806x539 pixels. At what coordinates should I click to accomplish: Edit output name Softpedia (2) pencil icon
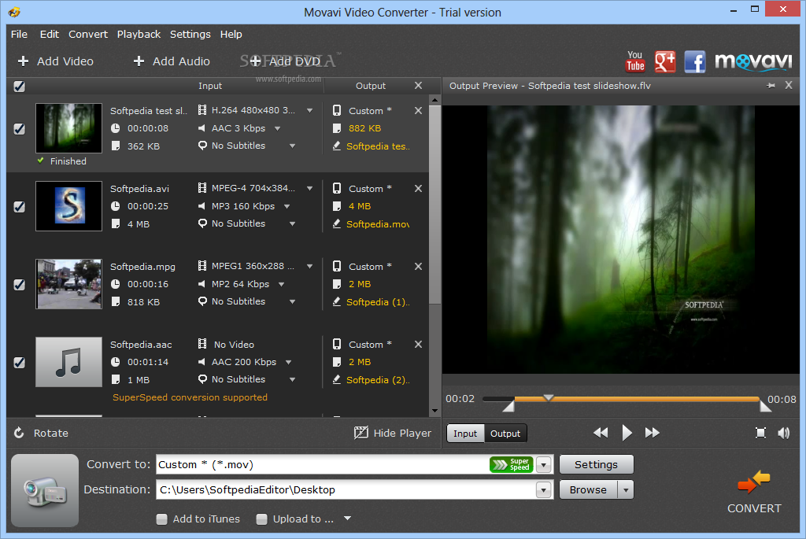click(x=337, y=380)
